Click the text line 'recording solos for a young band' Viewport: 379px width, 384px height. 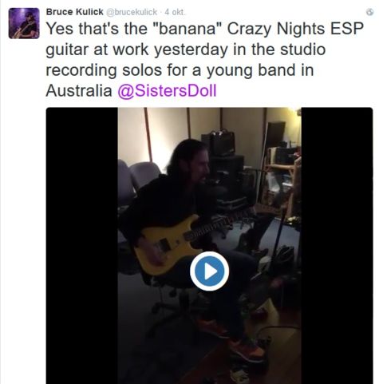(x=180, y=70)
